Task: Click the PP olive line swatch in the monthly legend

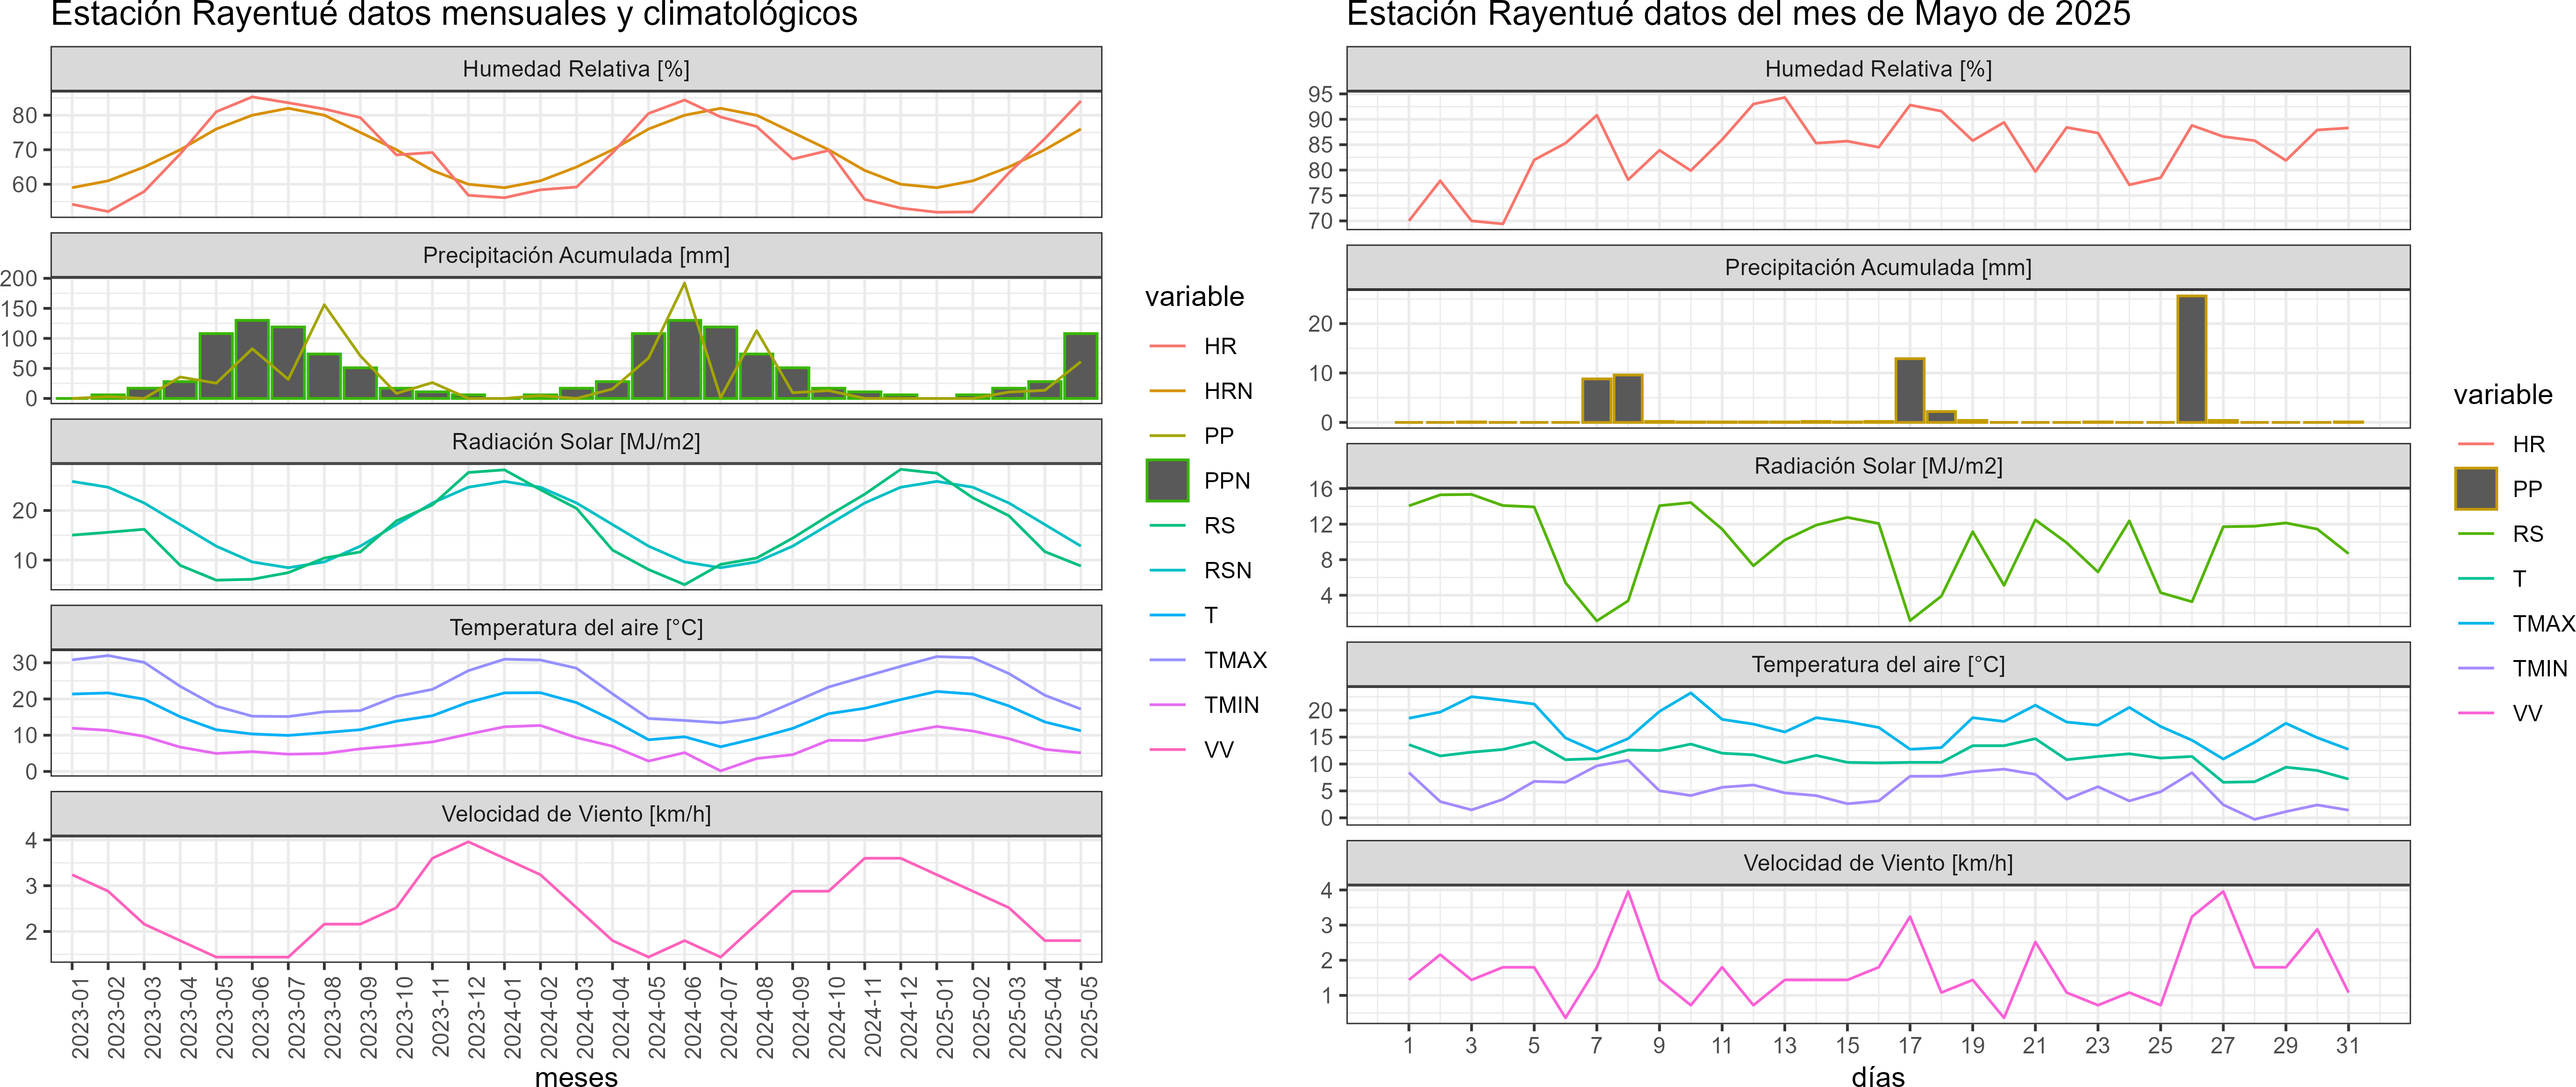Action: point(1167,437)
